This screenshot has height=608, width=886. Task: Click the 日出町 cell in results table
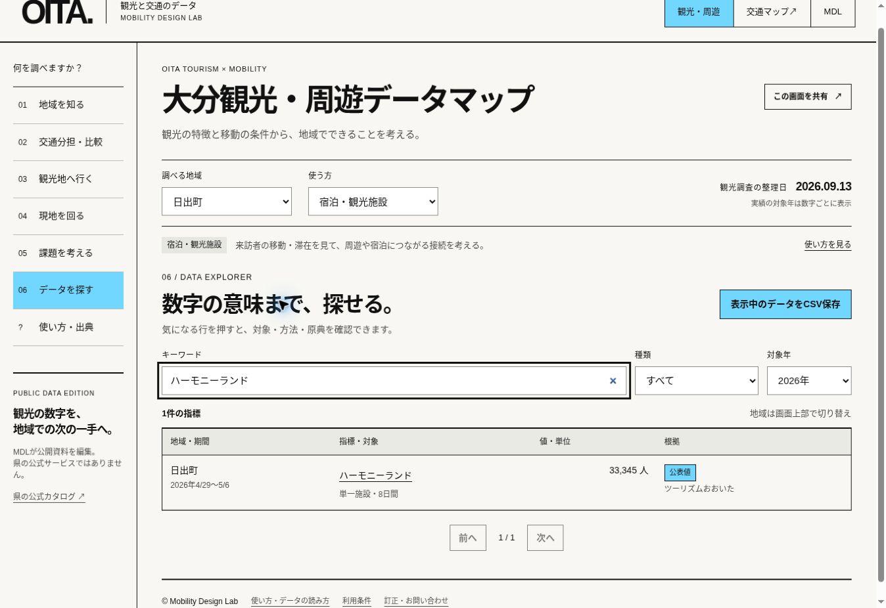184,471
